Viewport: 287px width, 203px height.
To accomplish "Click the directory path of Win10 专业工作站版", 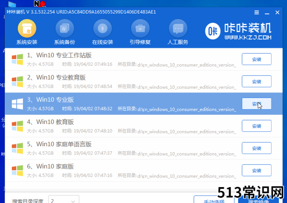I will click(x=187, y=65).
